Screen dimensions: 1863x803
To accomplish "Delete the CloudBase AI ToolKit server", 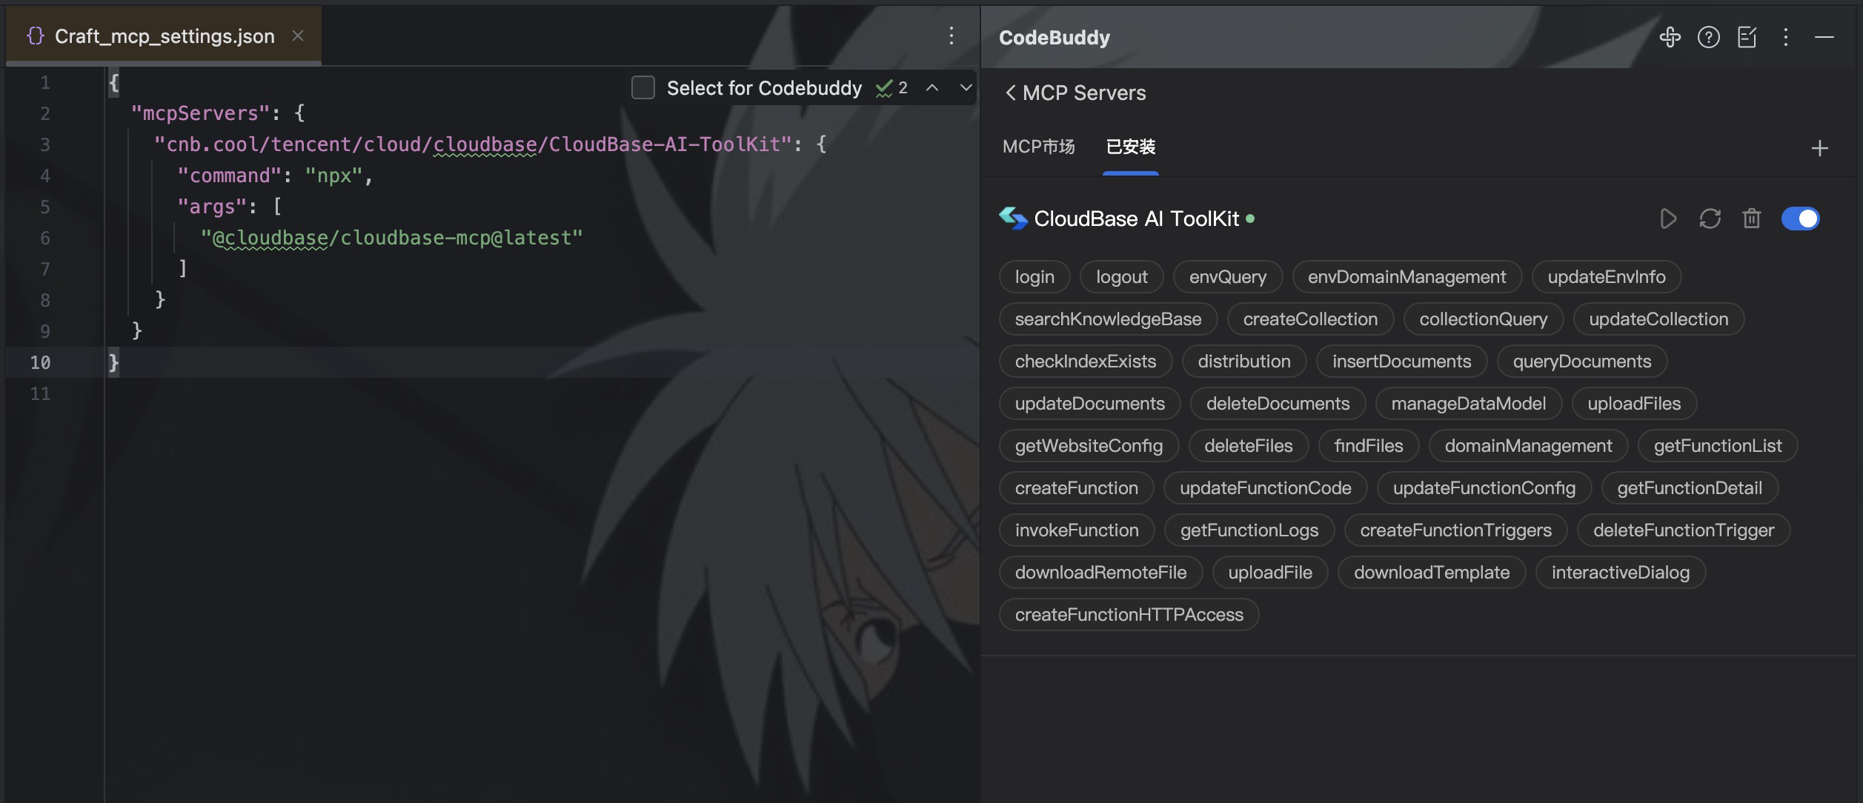I will [1752, 219].
